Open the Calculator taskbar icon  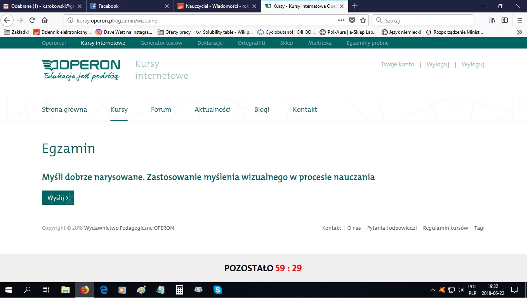tap(179, 290)
